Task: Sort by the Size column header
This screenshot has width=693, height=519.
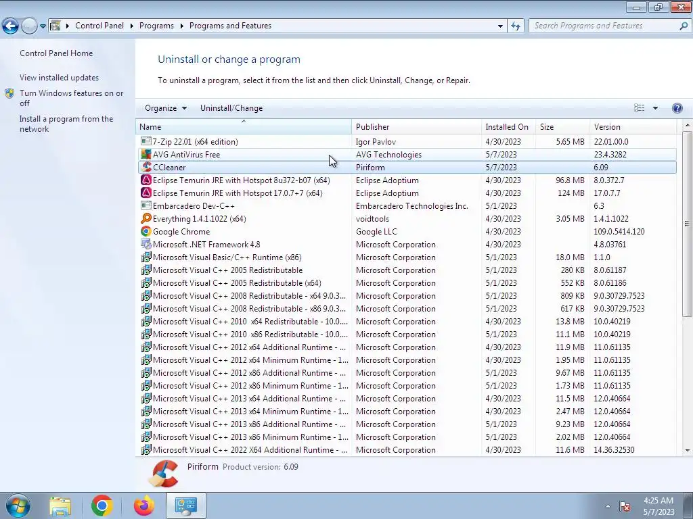Action: (x=562, y=126)
